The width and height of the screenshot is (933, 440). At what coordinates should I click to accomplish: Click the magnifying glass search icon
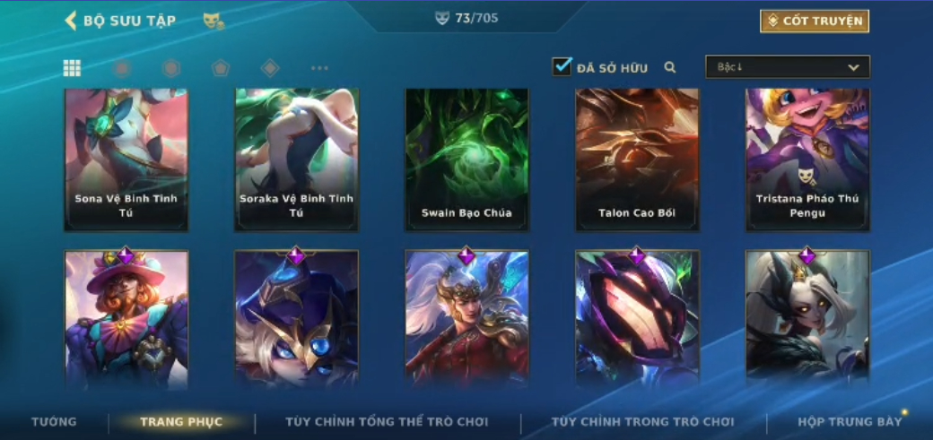pos(670,67)
